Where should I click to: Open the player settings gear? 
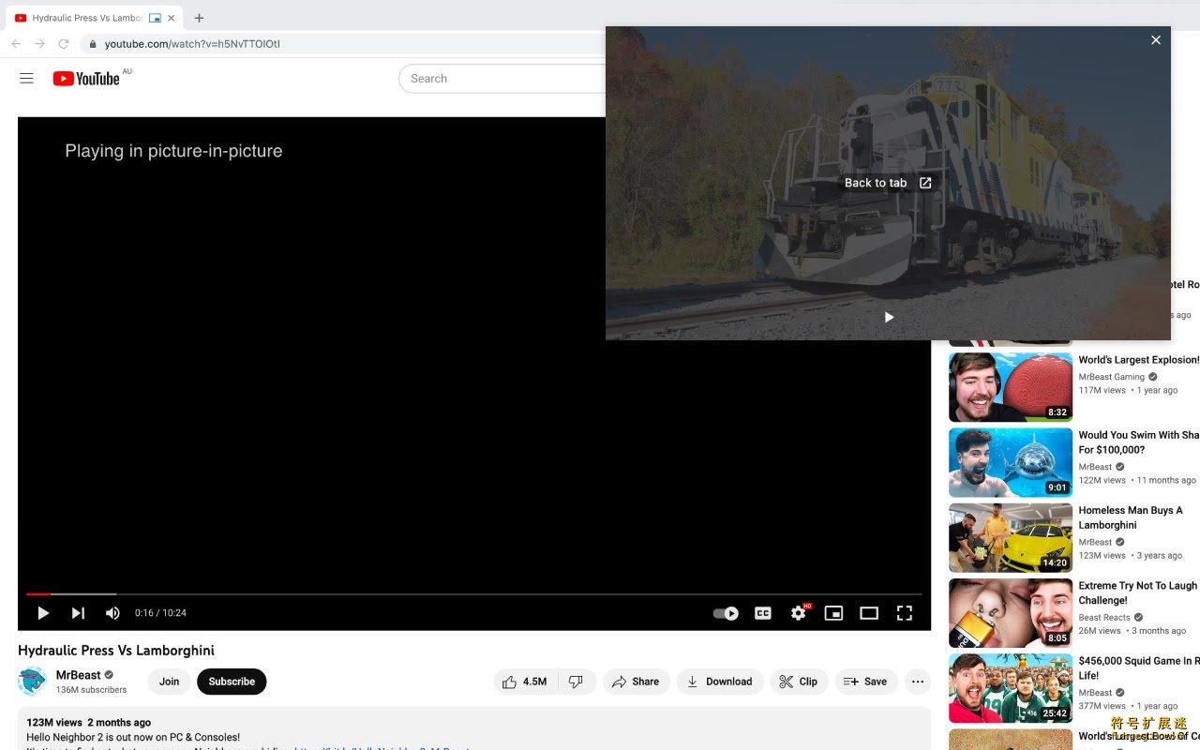point(799,613)
